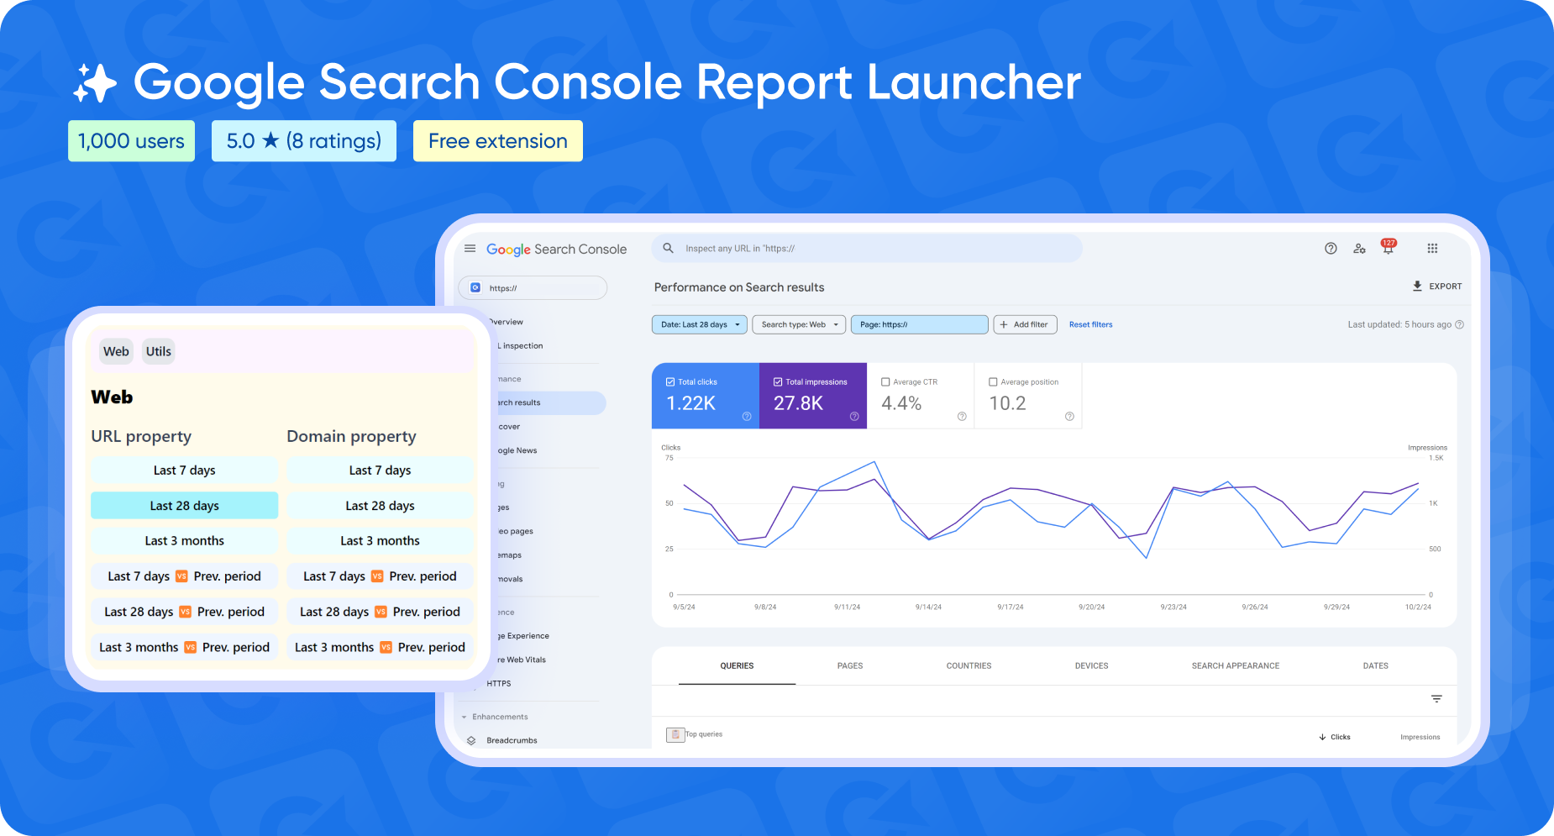Click the Export download icon
Screen dimensions: 1554x836
1416,287
